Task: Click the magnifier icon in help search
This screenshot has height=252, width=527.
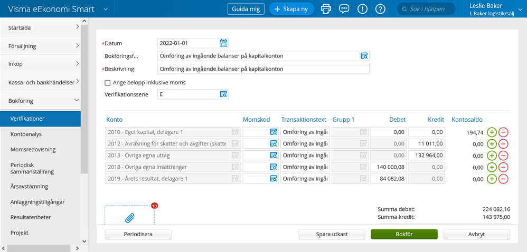Action: (x=404, y=9)
